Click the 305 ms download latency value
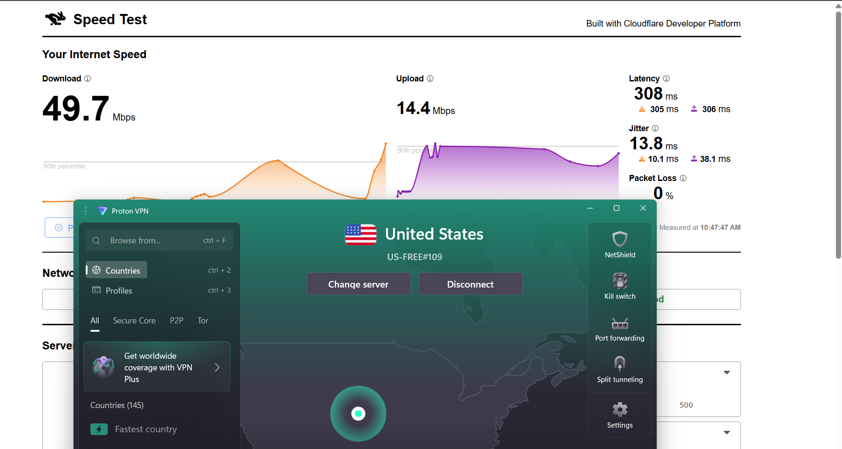The image size is (842, 449). [659, 109]
